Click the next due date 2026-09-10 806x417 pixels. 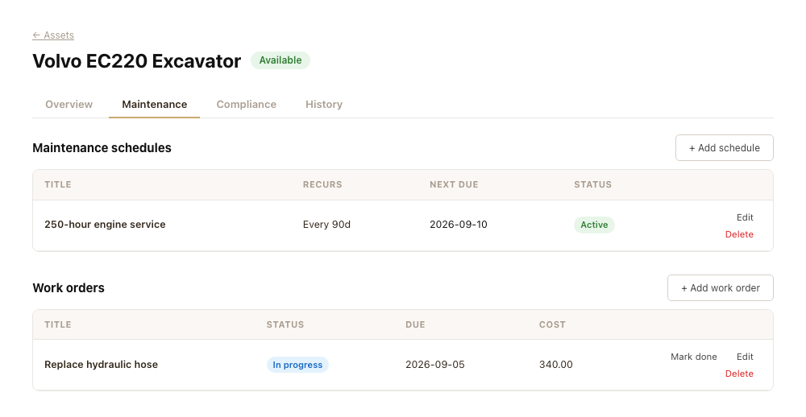click(459, 225)
